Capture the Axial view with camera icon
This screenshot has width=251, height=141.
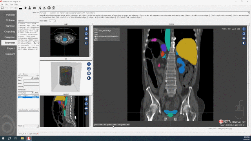[x=86, y=38]
